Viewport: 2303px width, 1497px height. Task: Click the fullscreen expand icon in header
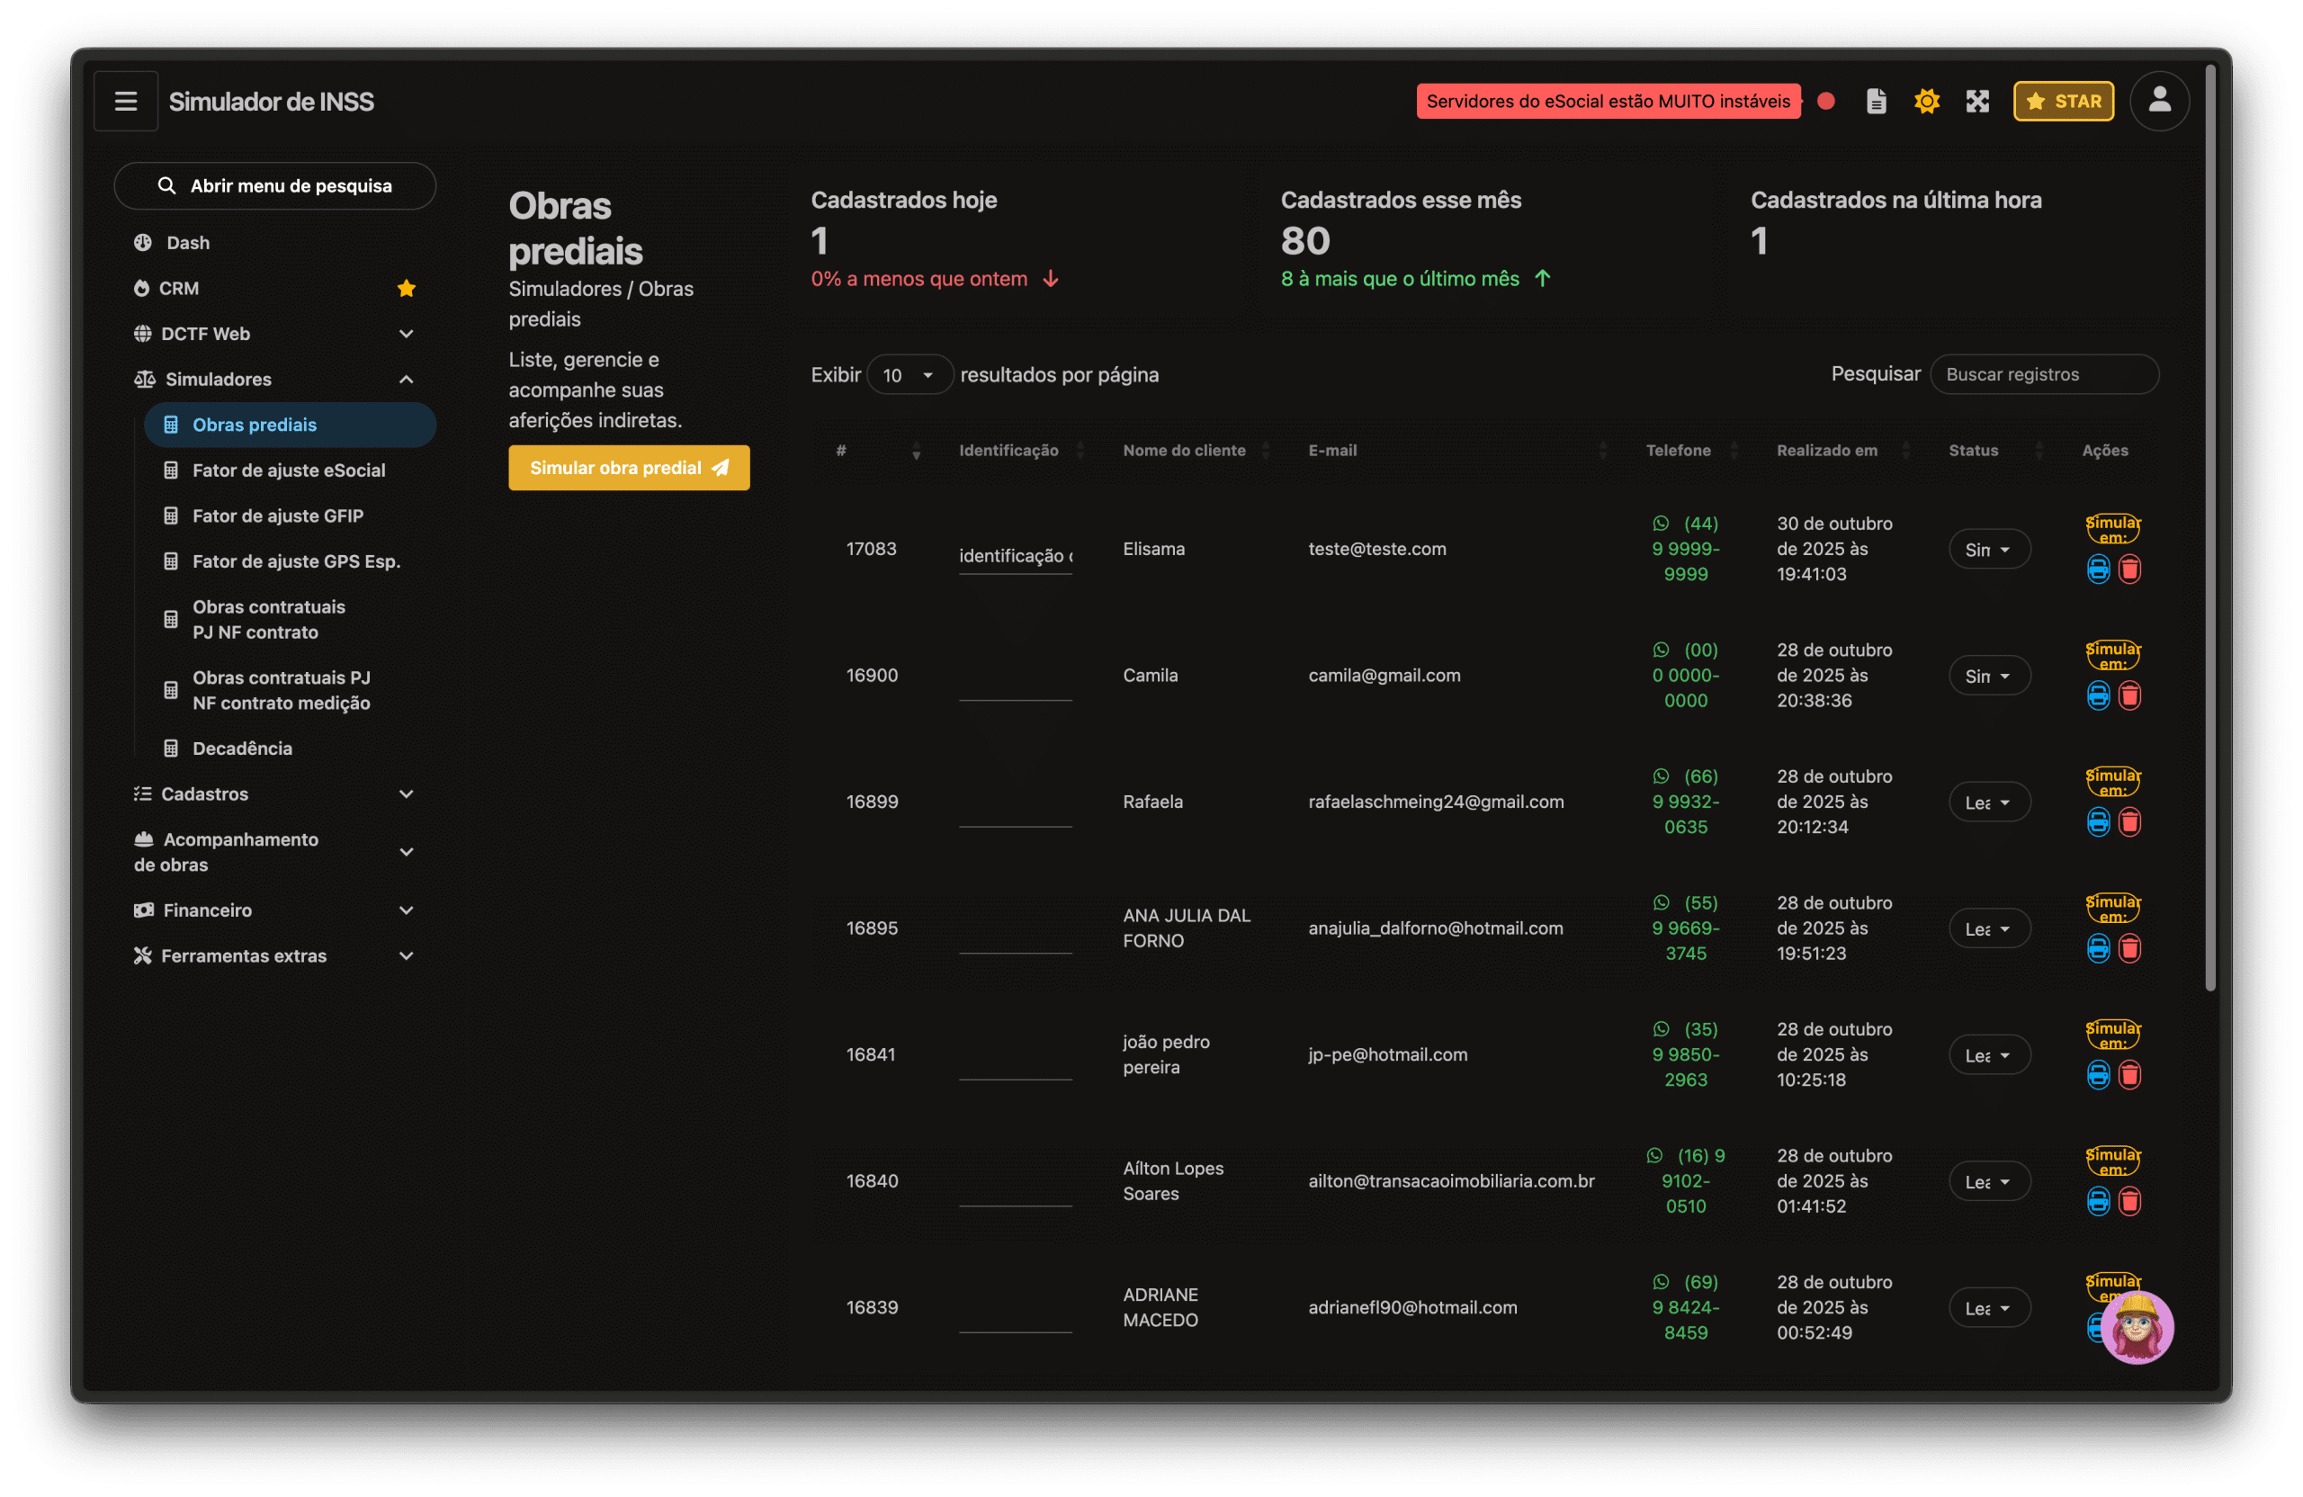pyautogui.click(x=1977, y=102)
